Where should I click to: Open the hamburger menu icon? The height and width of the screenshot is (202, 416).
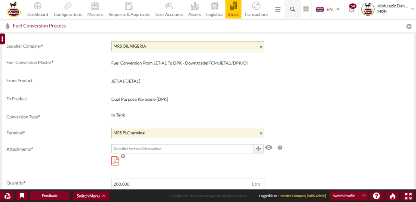click(278, 10)
